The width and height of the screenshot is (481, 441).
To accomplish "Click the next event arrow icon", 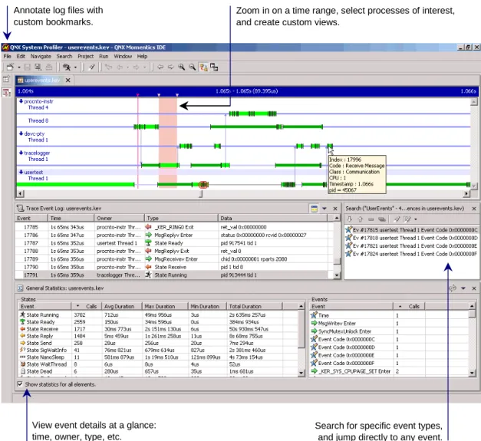I will [x=171, y=67].
